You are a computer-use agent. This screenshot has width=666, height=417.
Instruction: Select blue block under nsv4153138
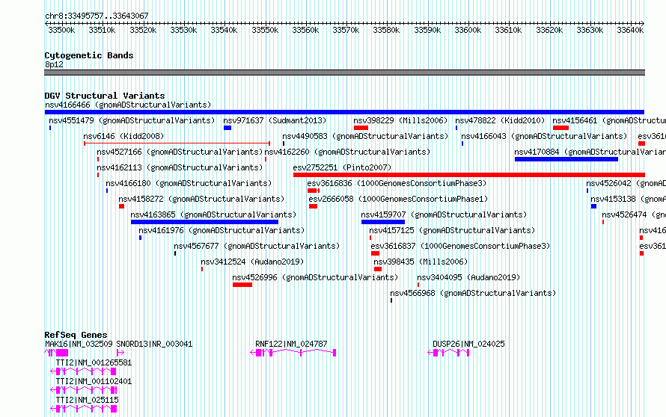[593, 206]
